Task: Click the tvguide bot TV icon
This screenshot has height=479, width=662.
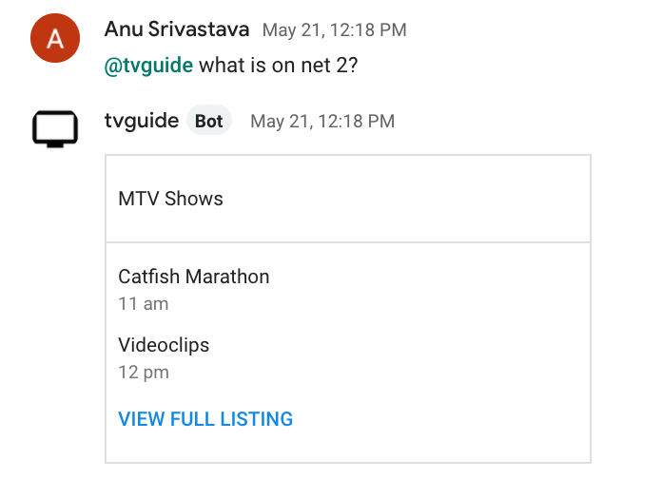Action: tap(55, 129)
